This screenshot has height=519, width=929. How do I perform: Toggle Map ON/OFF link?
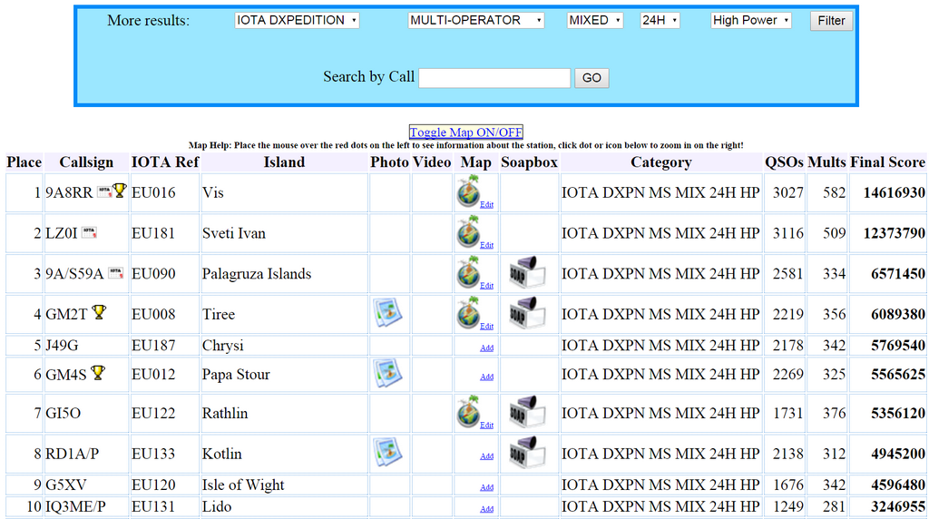[465, 132]
